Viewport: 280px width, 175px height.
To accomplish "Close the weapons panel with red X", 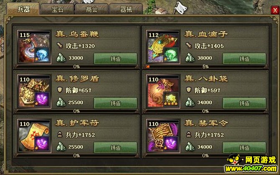I will (x=275, y=10).
